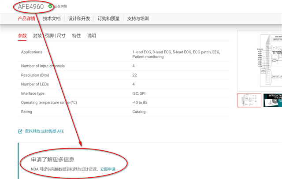Click the 立即申请 link

pyautogui.click(x=108, y=169)
